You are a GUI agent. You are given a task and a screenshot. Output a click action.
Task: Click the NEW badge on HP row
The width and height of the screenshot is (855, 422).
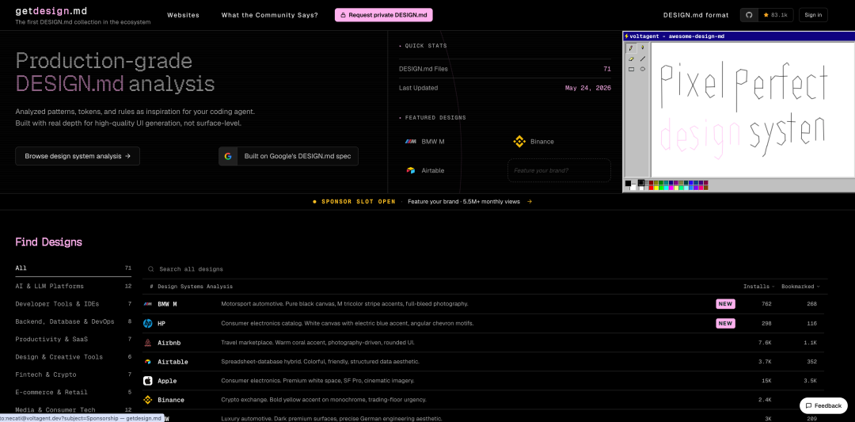click(725, 323)
